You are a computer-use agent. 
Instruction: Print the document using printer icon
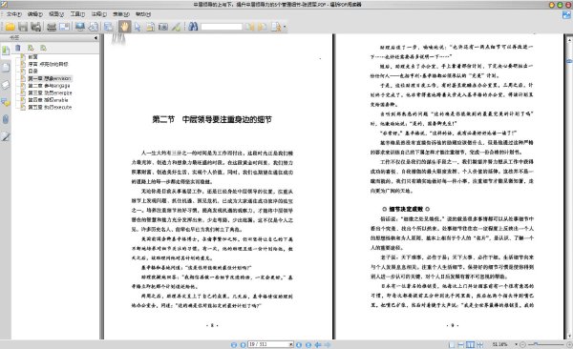tap(52, 27)
